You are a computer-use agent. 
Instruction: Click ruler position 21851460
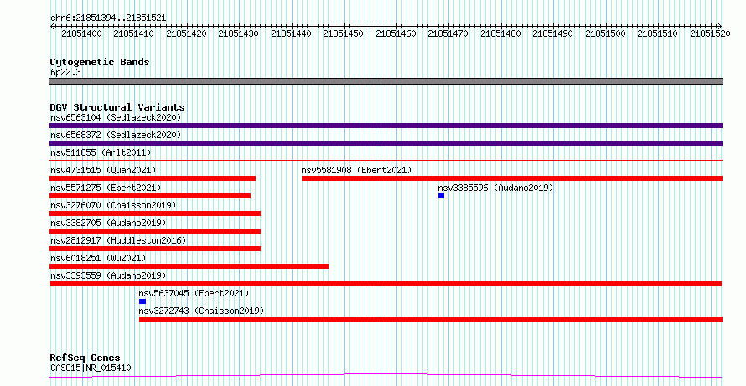396,33
